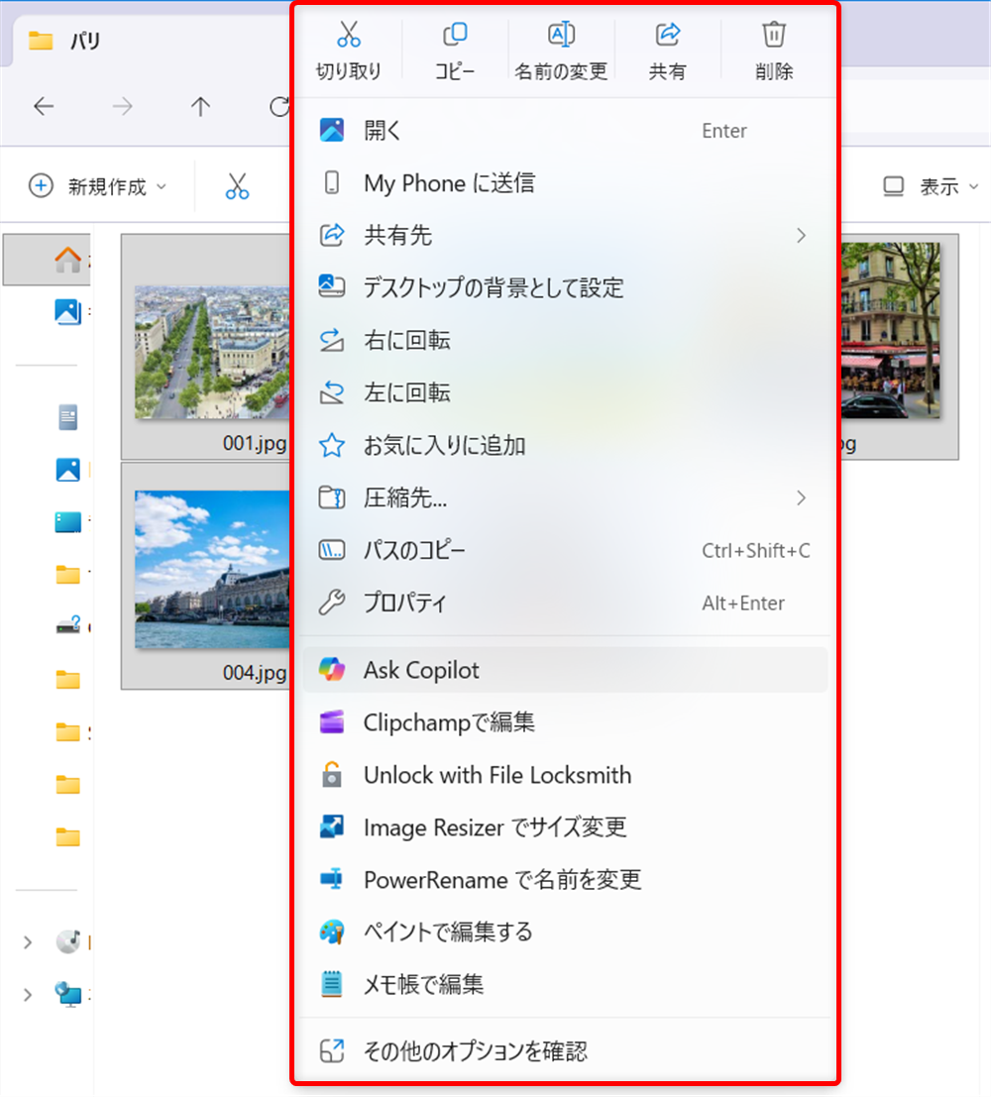Screen dimensions: 991x1097
Task: Click the back navigation arrow
Action: 44,107
